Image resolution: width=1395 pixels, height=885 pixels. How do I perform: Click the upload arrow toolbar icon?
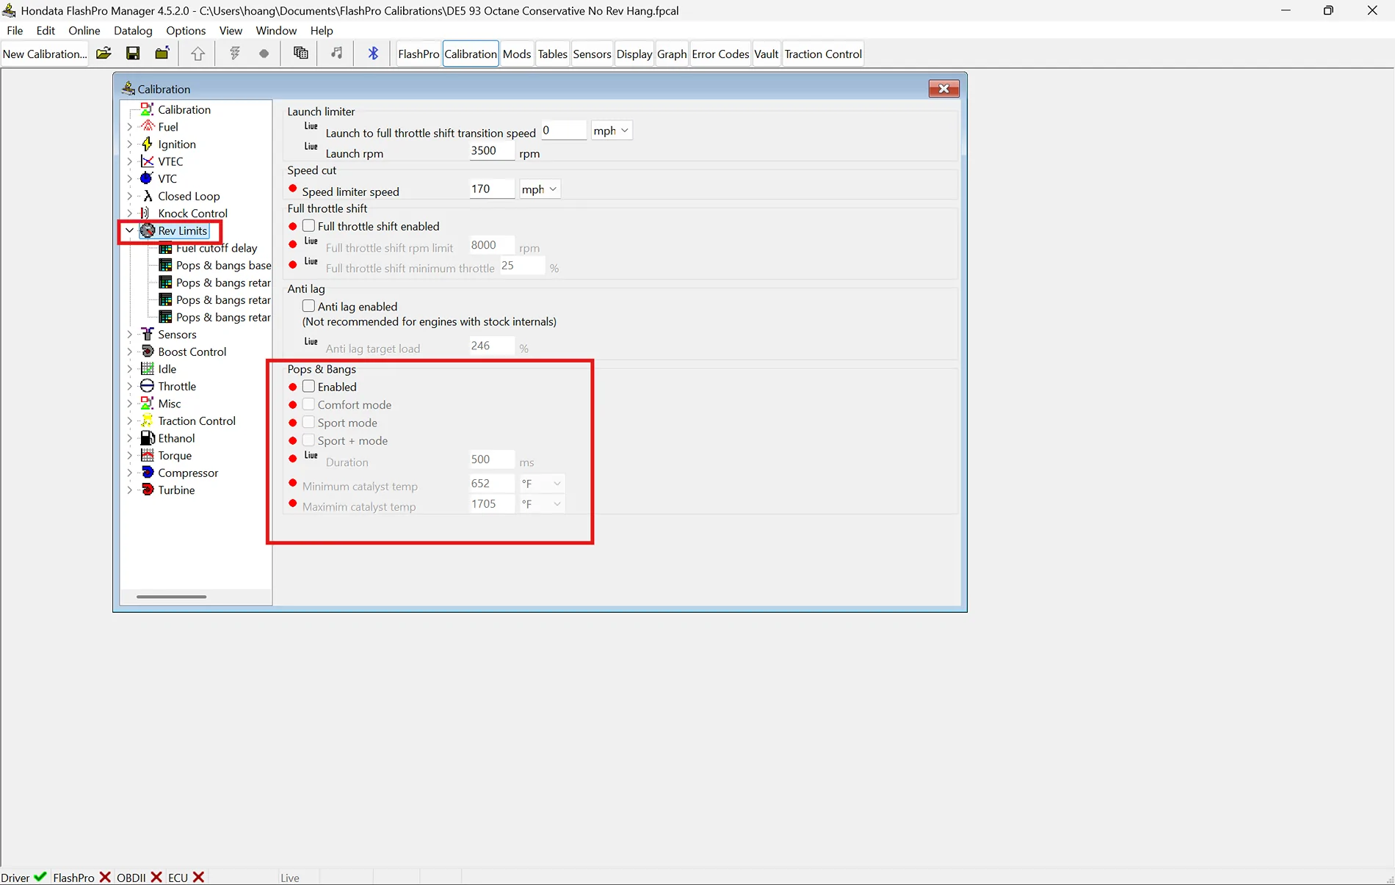pyautogui.click(x=198, y=54)
